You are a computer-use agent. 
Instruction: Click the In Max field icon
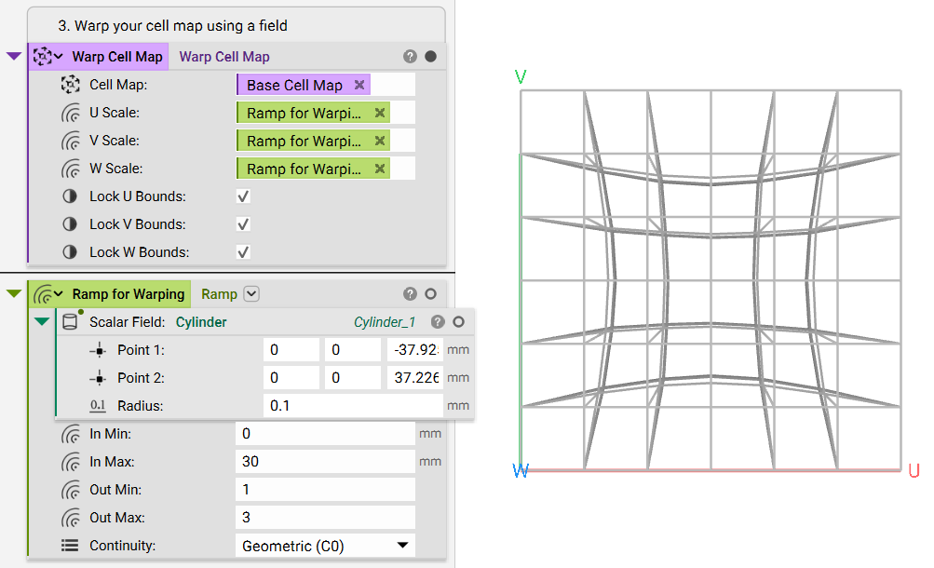[x=70, y=462]
